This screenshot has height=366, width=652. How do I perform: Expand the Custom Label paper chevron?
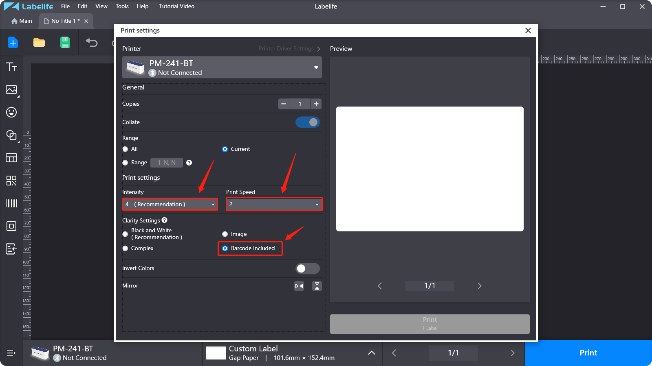[372, 353]
